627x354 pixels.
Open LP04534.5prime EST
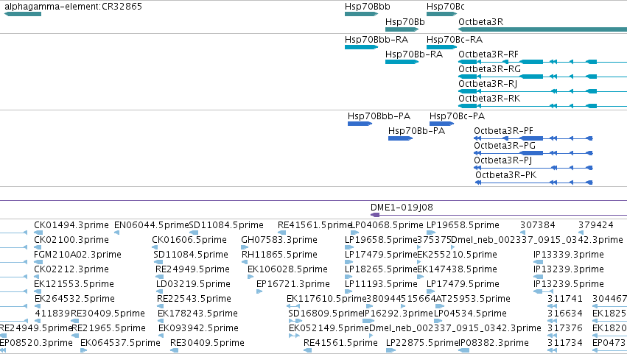click(438, 322)
